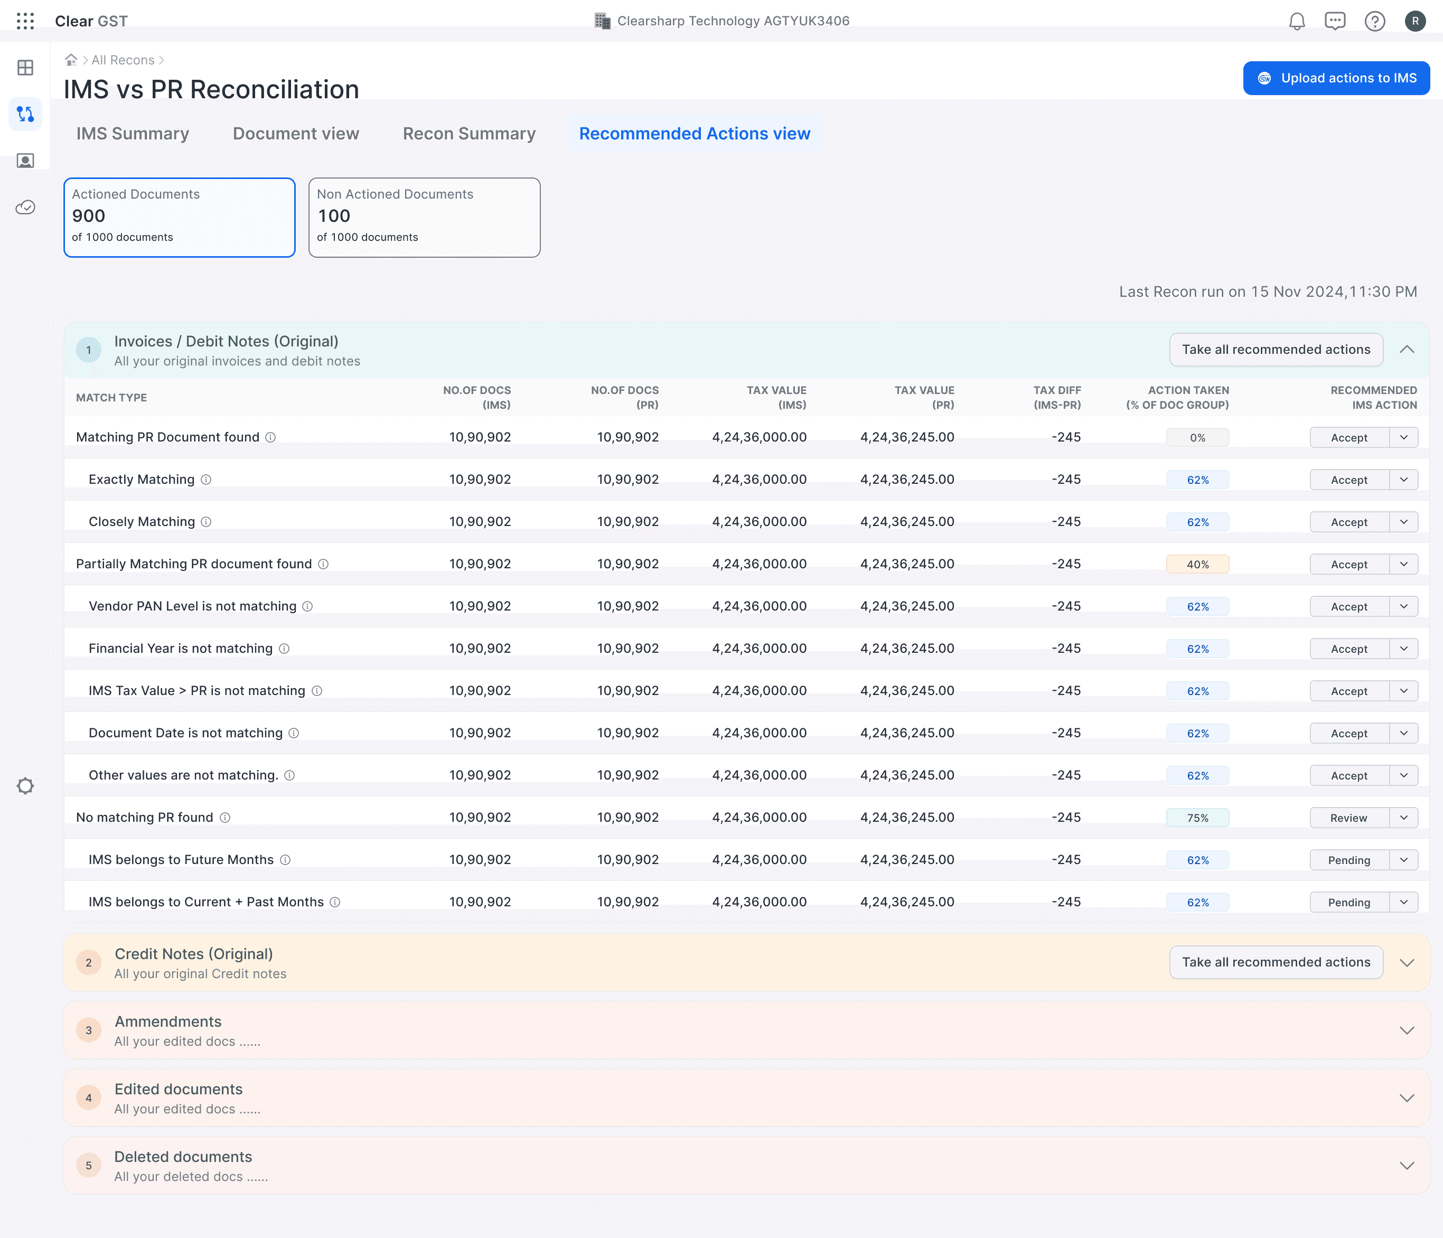Select the Recommended Actions view tab
The width and height of the screenshot is (1443, 1238).
point(695,134)
